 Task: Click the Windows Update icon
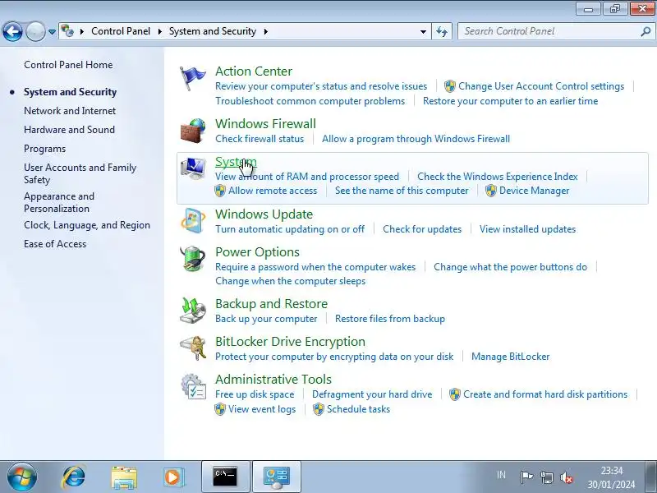point(193,220)
